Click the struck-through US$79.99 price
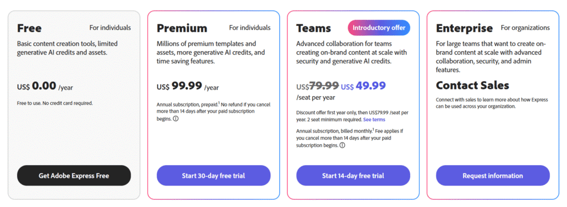This screenshot has width=567, height=207. 317,86
